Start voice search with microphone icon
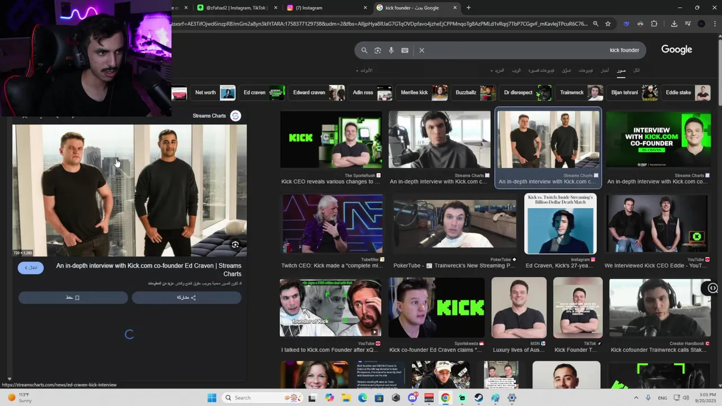The width and height of the screenshot is (722, 406). click(391, 50)
